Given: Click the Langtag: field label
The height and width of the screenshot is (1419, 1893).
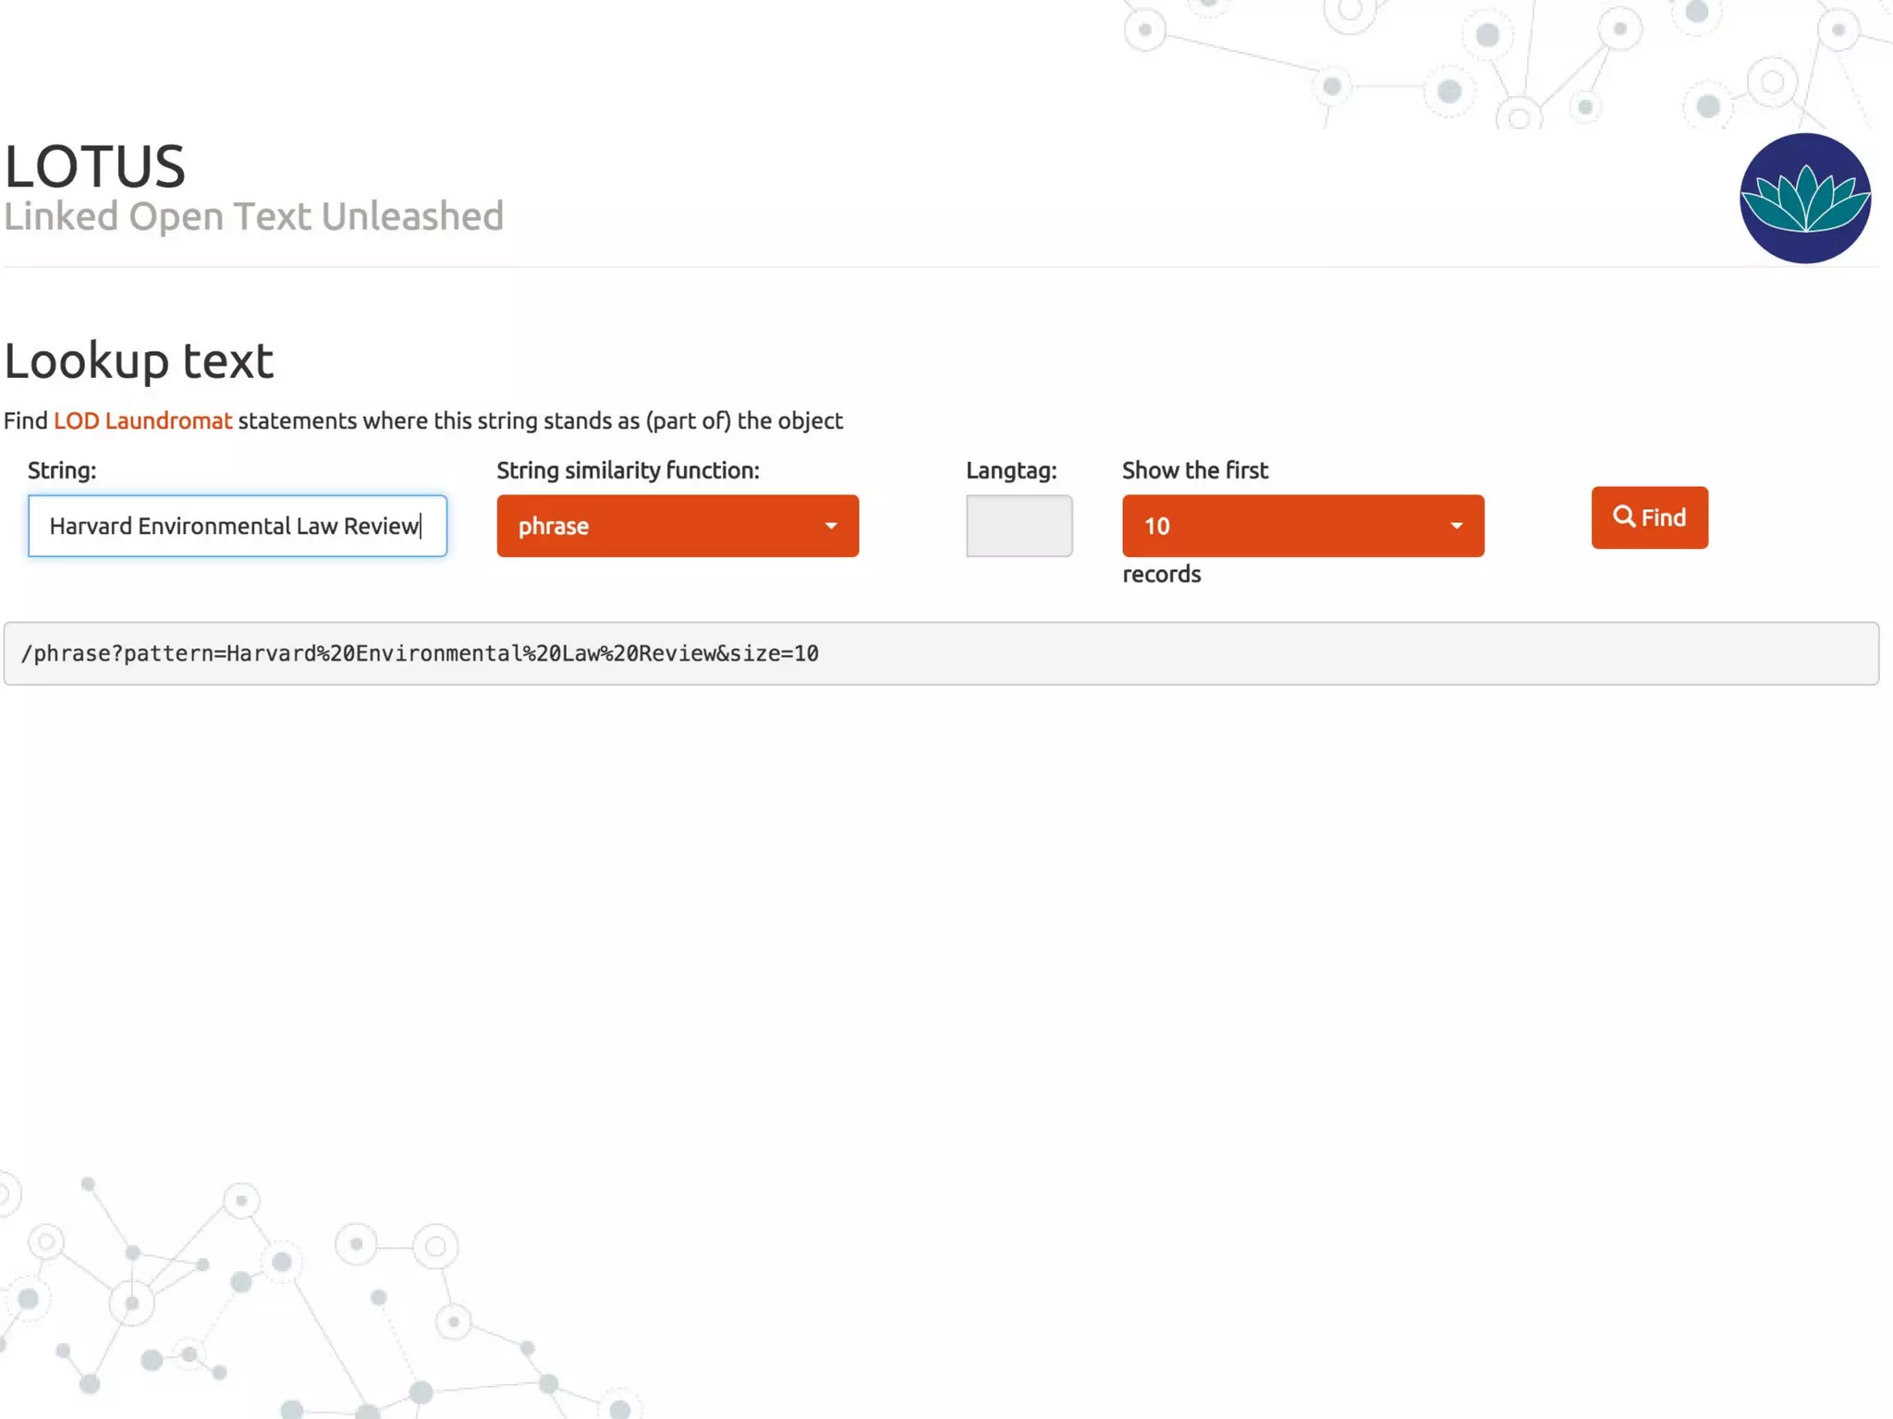Looking at the screenshot, I should (x=1010, y=471).
